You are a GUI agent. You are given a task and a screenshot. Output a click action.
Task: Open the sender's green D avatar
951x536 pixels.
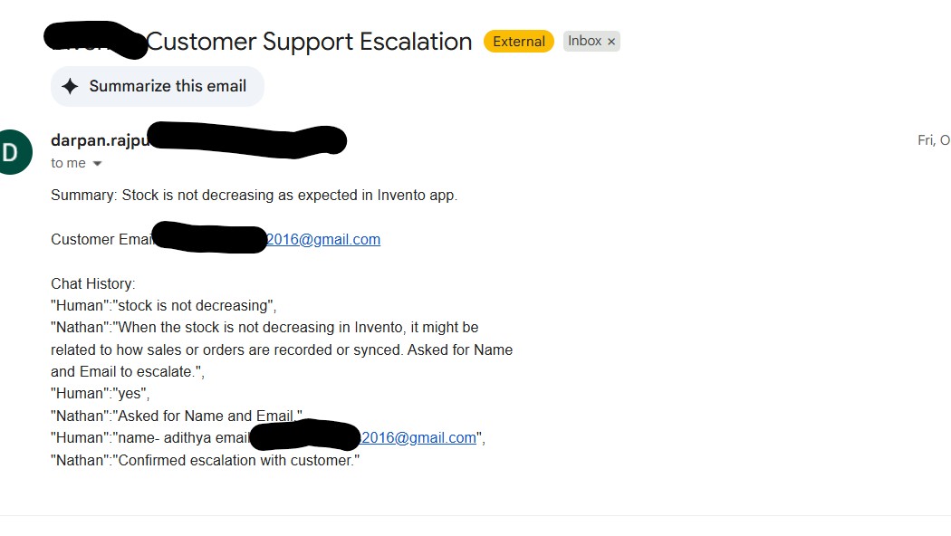(11, 152)
